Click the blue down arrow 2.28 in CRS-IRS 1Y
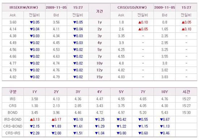The image size is (199, 140). point(35,133)
